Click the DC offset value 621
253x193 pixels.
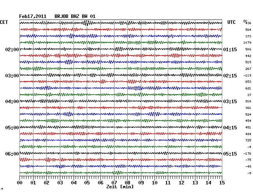(248, 88)
